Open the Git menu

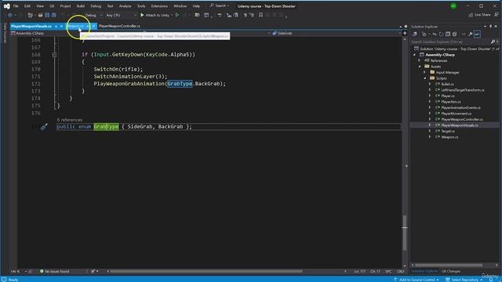(52, 6)
